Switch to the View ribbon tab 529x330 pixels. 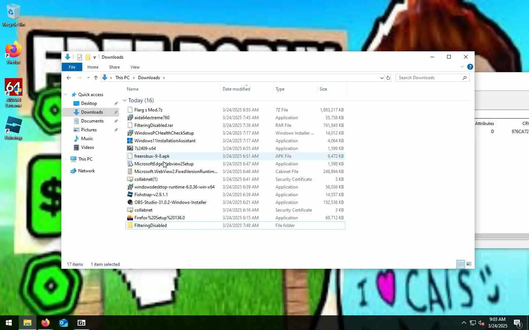tap(135, 67)
